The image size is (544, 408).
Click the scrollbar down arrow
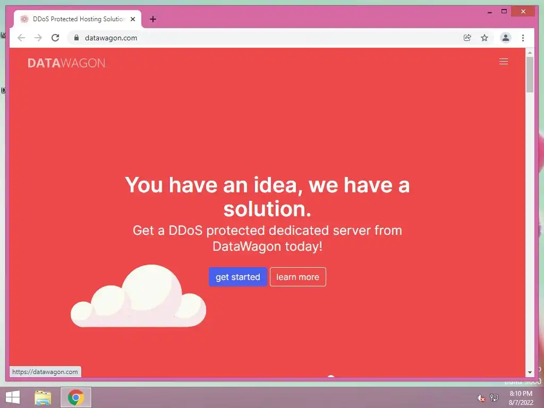530,372
